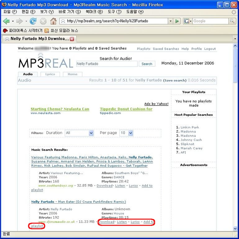Image resolution: width=239 pixels, height=239 pixels.
Task: Click the page scrollbar down arrow
Action: pyautogui.click(x=235, y=228)
